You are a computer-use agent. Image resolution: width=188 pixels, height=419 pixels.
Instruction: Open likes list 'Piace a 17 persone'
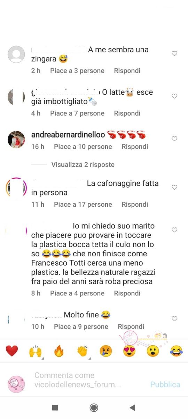(x=83, y=205)
